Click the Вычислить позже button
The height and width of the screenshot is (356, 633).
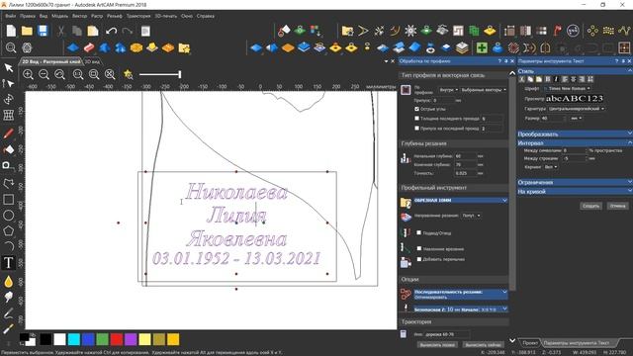437,345
